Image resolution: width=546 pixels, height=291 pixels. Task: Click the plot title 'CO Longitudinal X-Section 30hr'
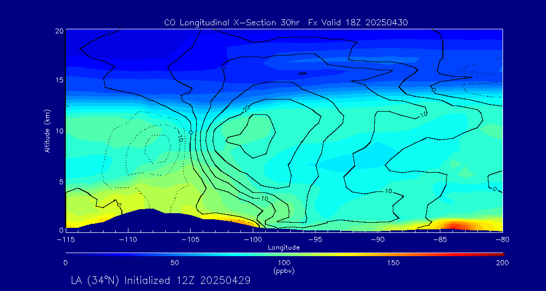click(x=233, y=23)
